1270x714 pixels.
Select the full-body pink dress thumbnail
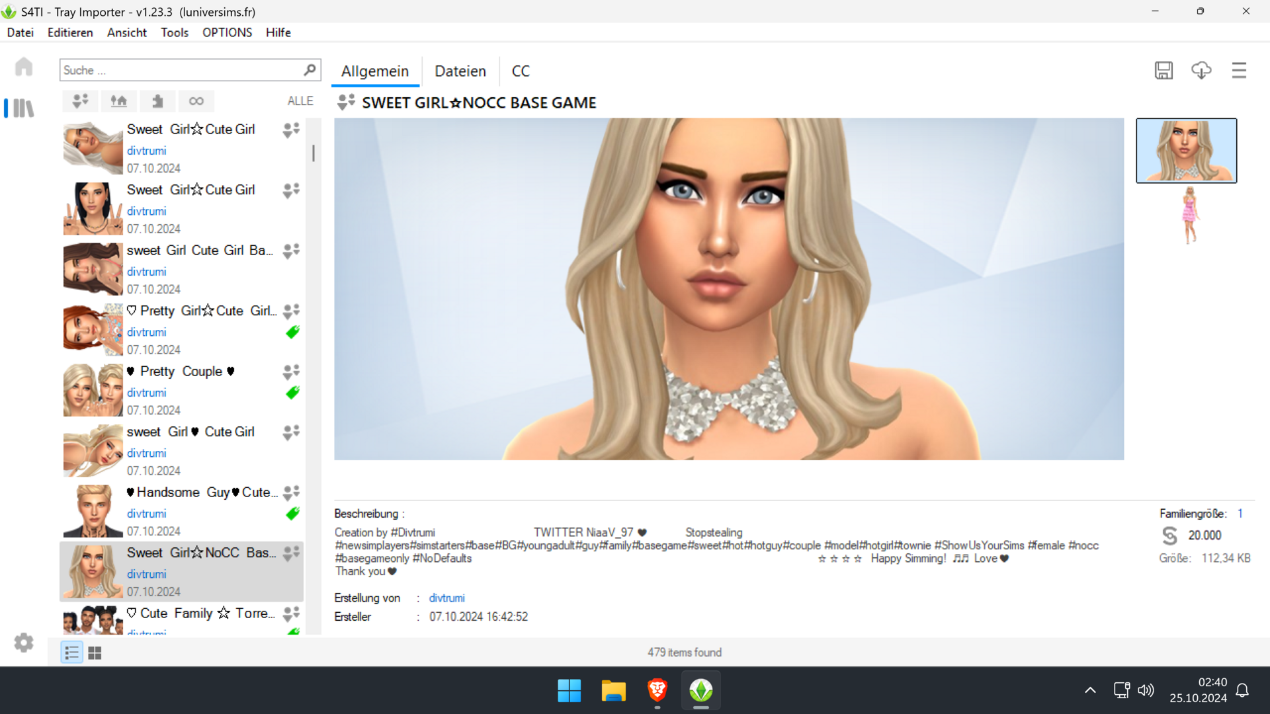(1190, 216)
